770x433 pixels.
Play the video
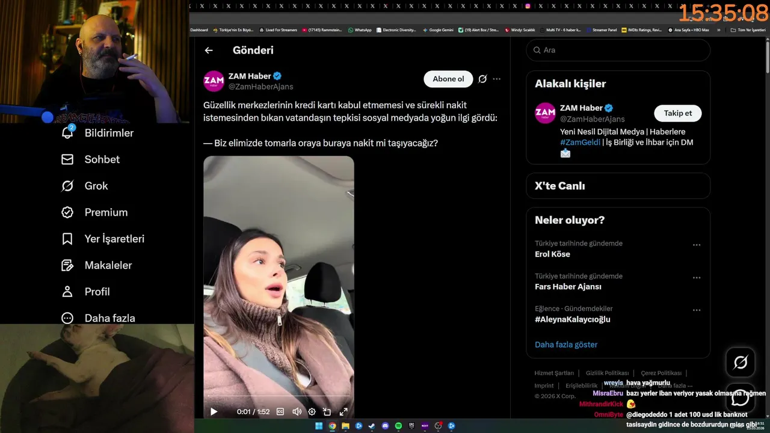(214, 412)
